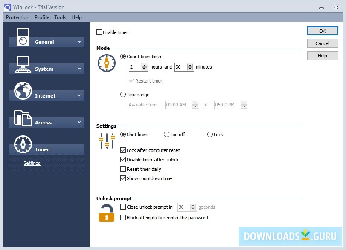
Task: Expand the Internet section chevron
Action: (x=79, y=95)
